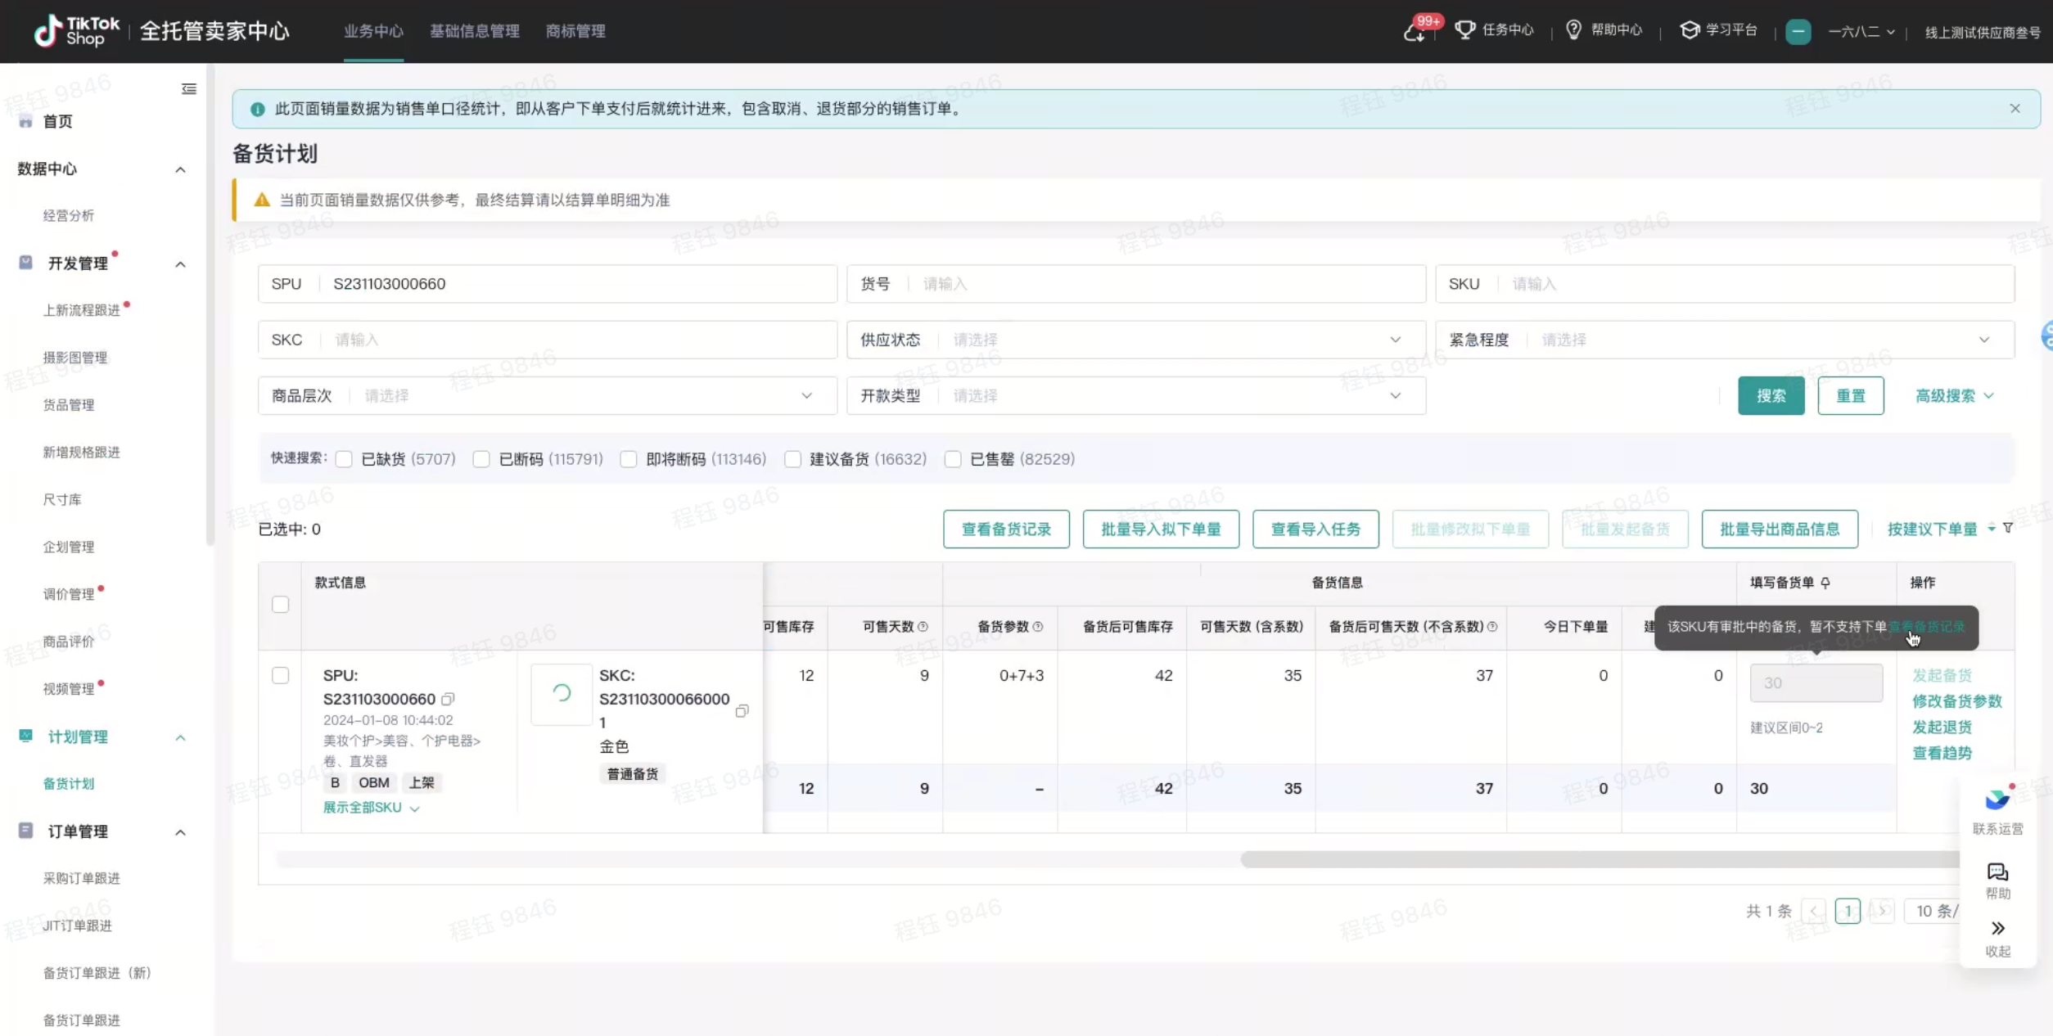Click 修改备货参数 link
Viewport: 2053px width, 1036px height.
coord(1956,701)
